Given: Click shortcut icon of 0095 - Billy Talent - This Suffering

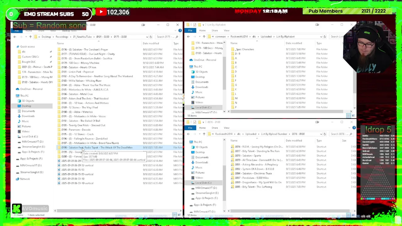Looking at the screenshot, I should tap(233, 187).
